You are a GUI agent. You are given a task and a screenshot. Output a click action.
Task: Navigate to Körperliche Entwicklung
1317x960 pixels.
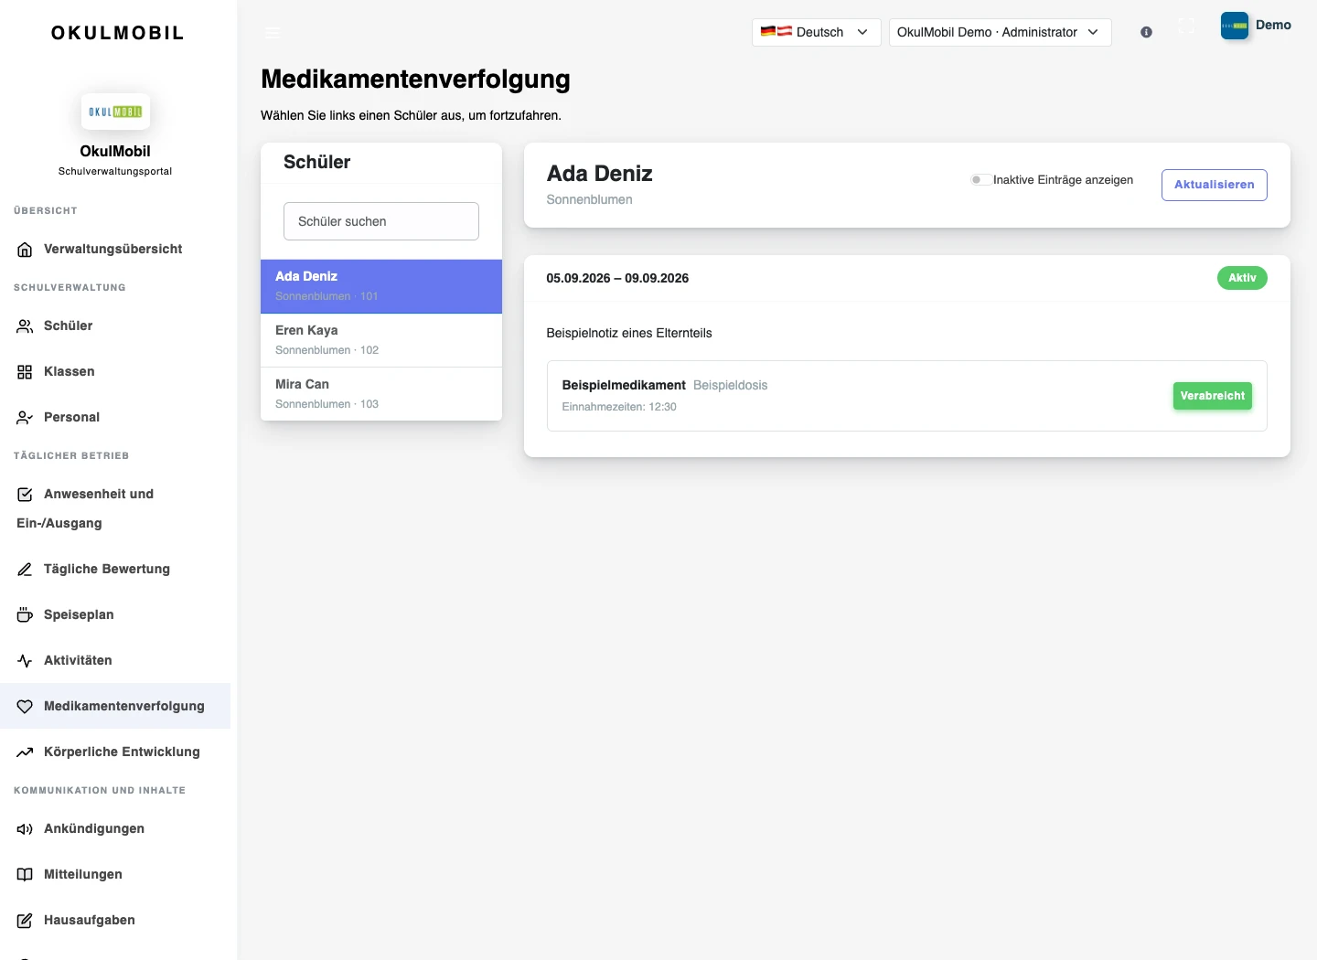click(115, 752)
